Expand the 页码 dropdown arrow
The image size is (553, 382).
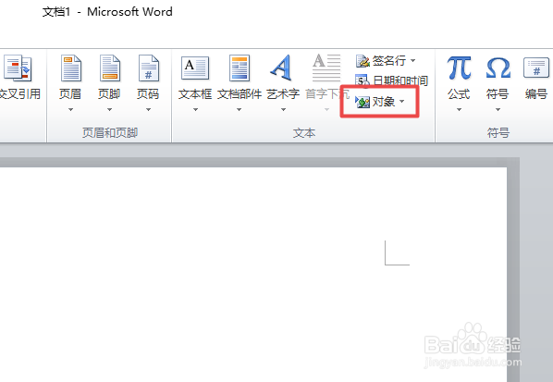148,110
